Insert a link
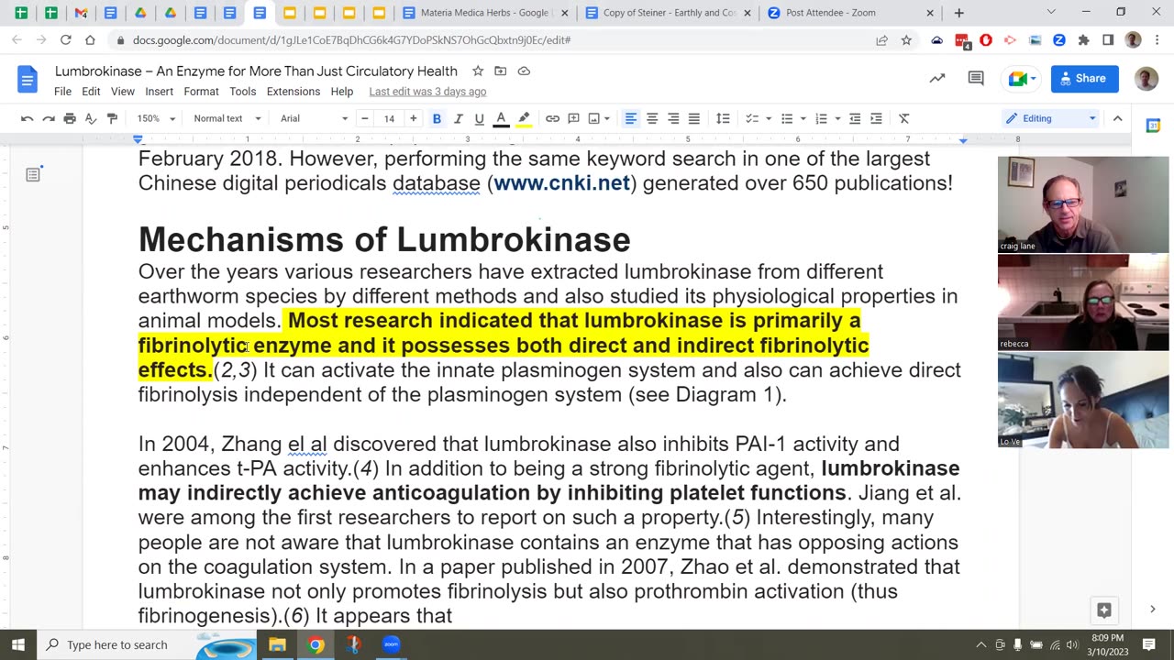This screenshot has height=660, width=1174. [x=552, y=118]
